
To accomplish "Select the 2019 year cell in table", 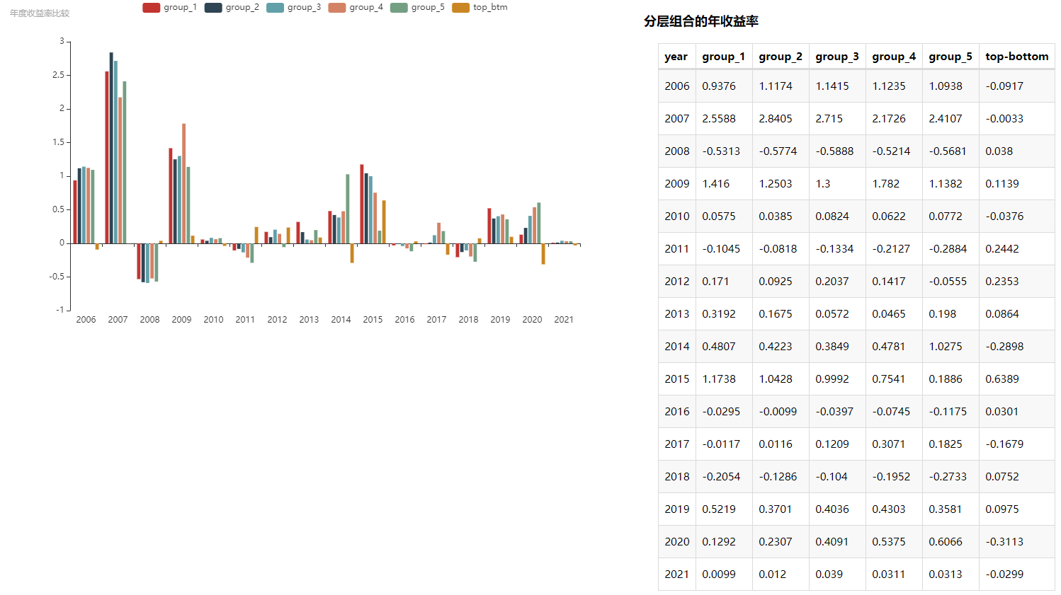I will click(x=676, y=509).
